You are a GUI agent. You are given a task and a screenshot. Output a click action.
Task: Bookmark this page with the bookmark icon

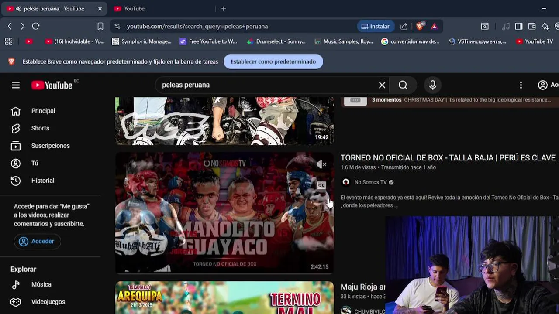coord(100,26)
